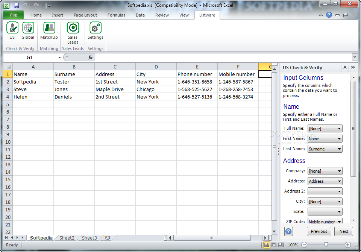
Task: Close the US Check & Verify pane
Action: (345, 67)
